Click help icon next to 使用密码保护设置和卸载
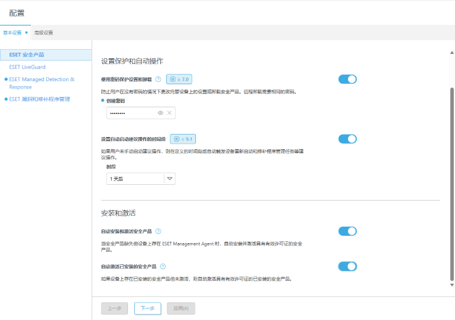The width and height of the screenshot is (455, 320). pos(158,79)
